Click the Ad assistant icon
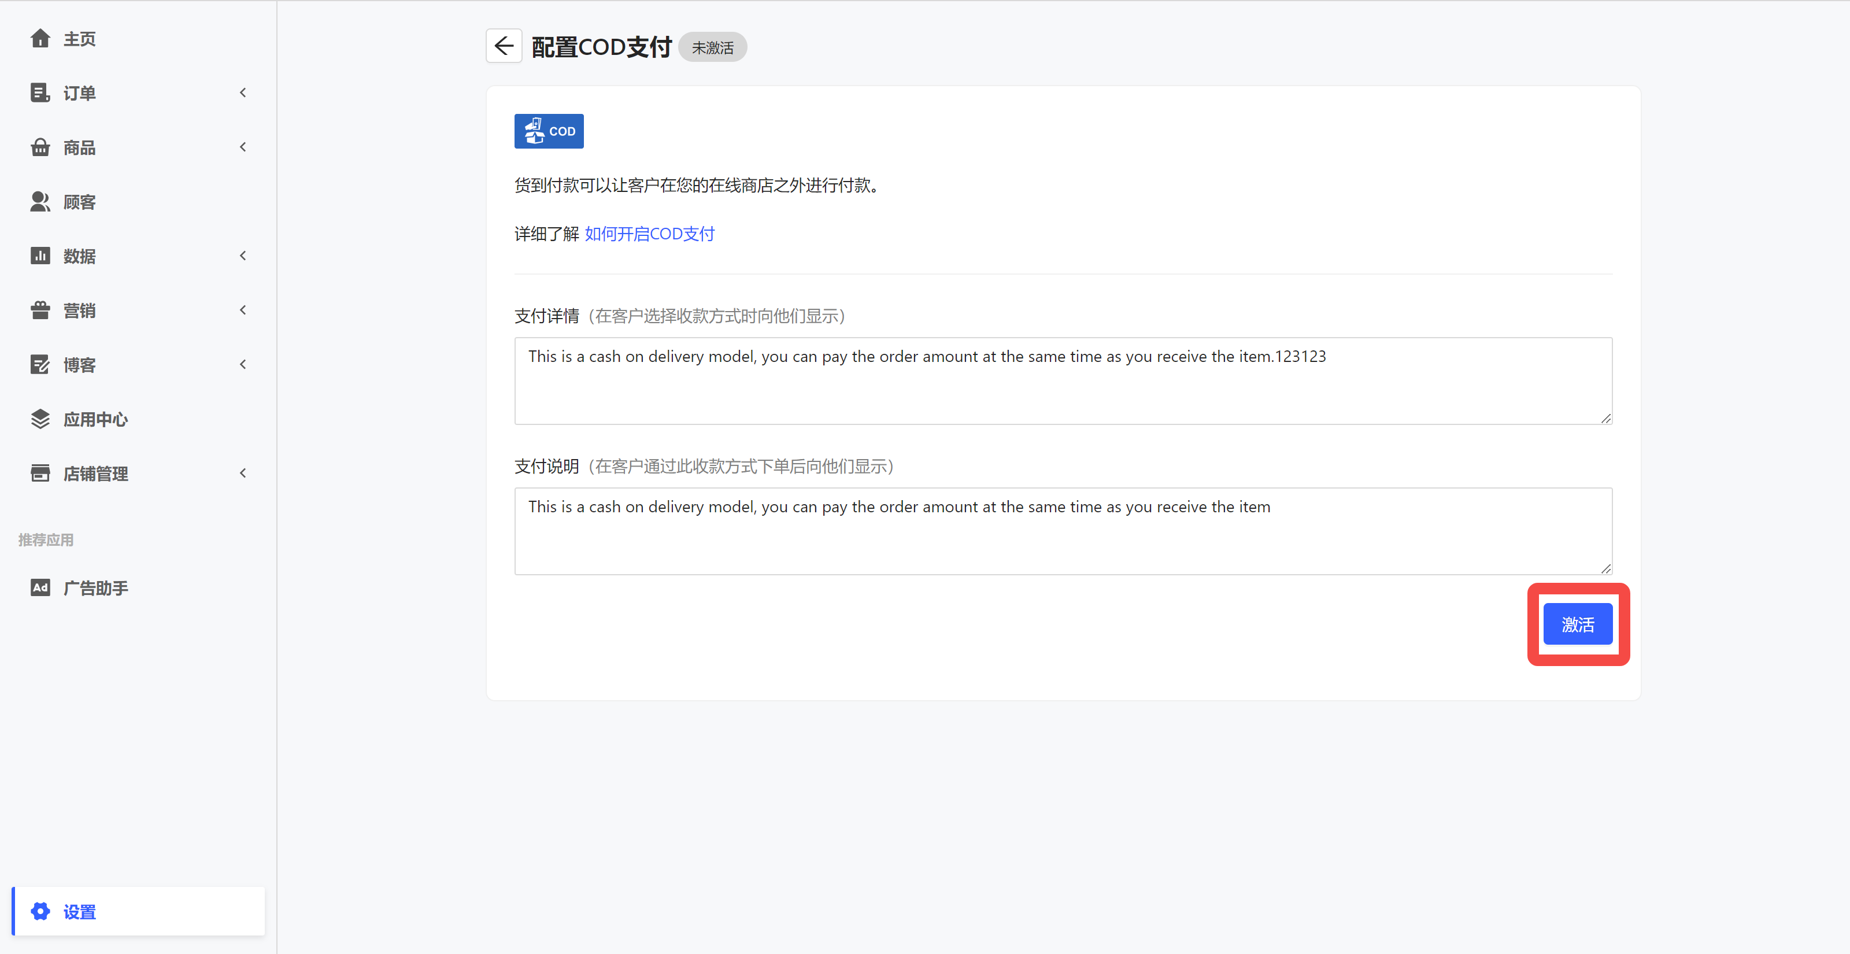Image resolution: width=1850 pixels, height=954 pixels. (40, 587)
